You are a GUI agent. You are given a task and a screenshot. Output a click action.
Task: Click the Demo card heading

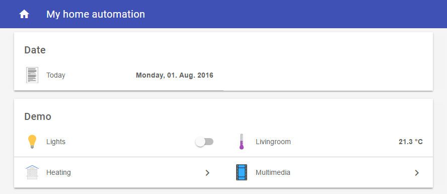pyautogui.click(x=38, y=117)
